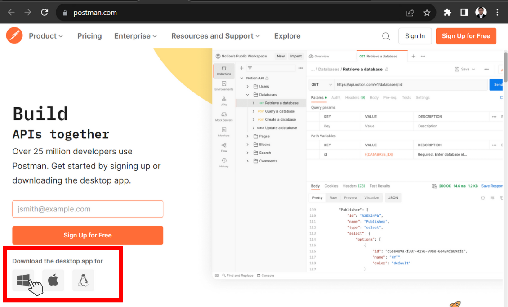This screenshot has height=307, width=508.
Task: Click the page vertical scrollbar
Action: point(505,67)
